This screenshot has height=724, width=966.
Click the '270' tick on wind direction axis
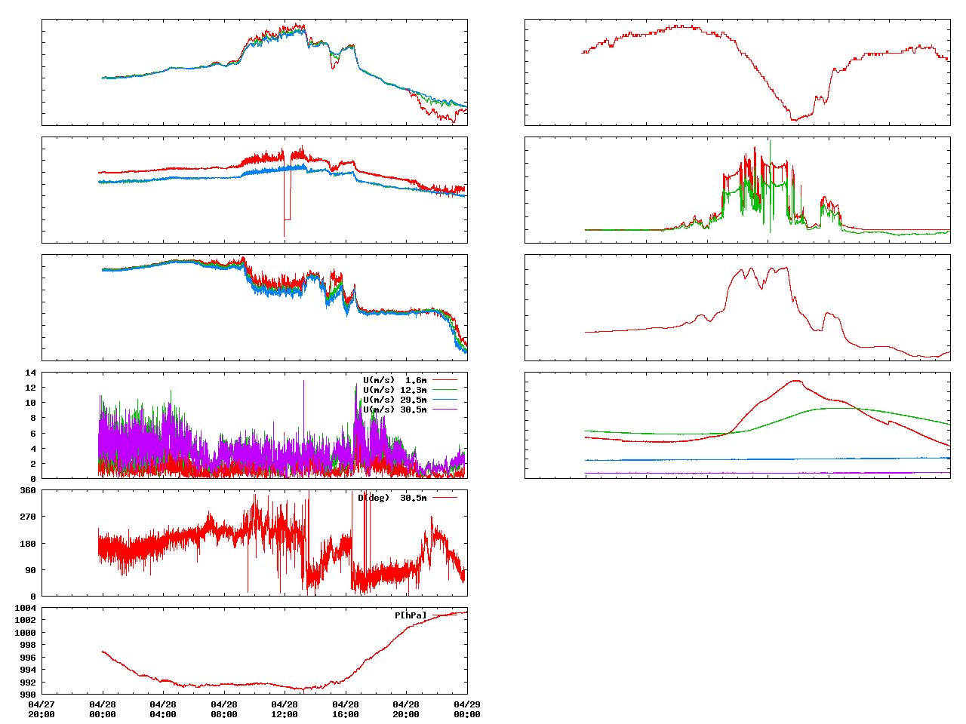click(28, 517)
